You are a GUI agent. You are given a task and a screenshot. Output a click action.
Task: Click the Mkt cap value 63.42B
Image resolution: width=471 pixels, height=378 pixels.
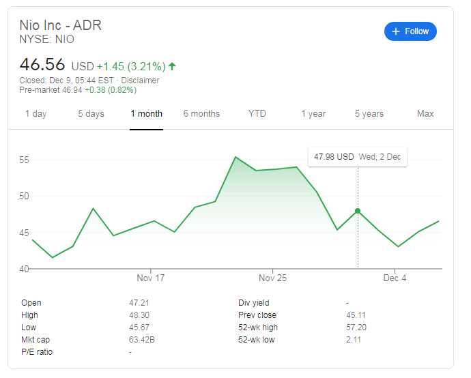(x=142, y=340)
